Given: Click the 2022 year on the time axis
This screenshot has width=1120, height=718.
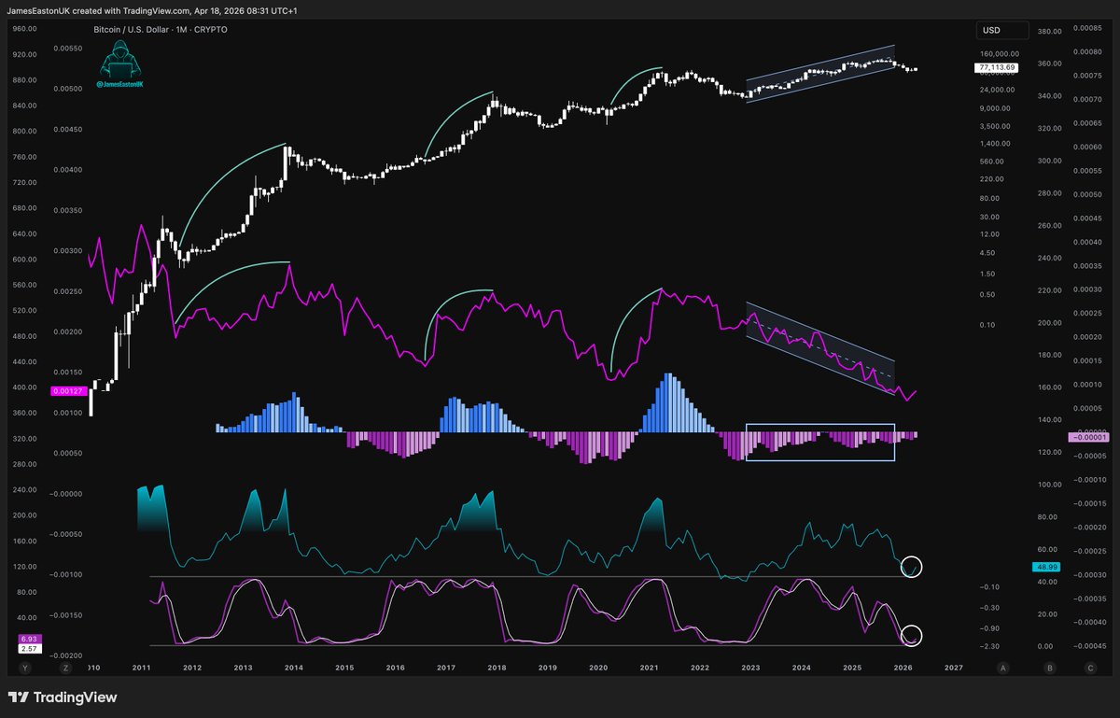Looking at the screenshot, I should pos(699,669).
